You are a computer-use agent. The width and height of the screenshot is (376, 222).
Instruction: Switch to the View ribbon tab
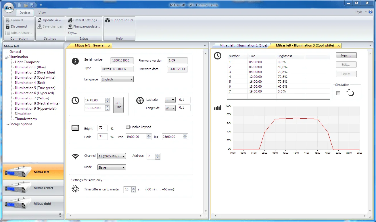(42, 13)
